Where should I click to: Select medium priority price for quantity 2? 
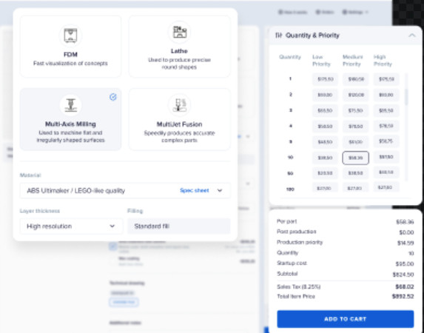coord(356,95)
